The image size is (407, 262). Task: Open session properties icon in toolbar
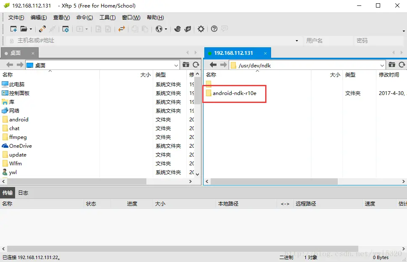click(65, 29)
